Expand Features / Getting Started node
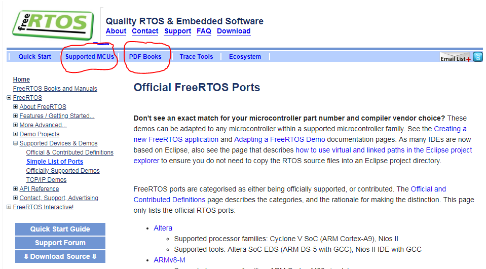Viewport: 486px width, 269px height. coord(16,116)
